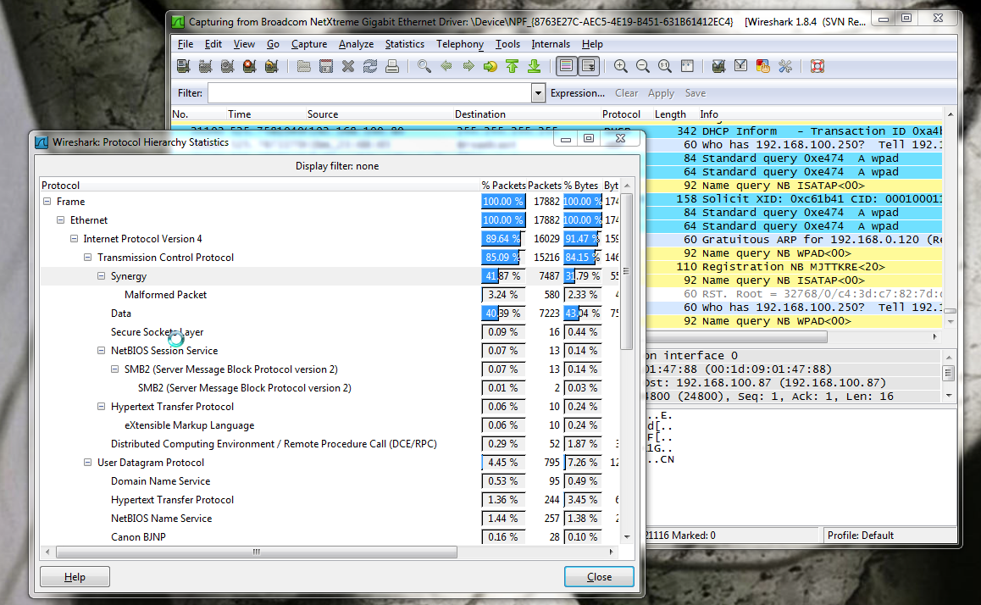This screenshot has width=981, height=605.
Task: Save capture file floppy icon
Action: tap(326, 66)
